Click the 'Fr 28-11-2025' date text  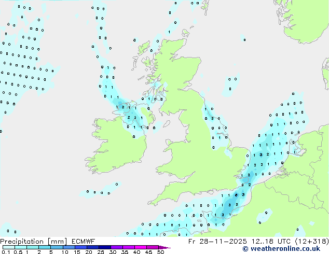tap(217, 242)
